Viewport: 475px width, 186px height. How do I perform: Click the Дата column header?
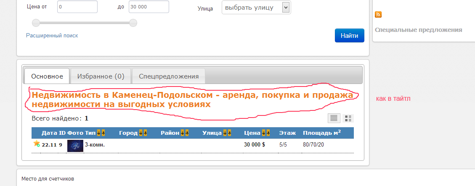49,133
